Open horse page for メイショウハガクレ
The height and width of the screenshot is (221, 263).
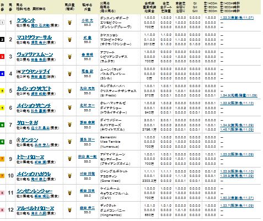(x=34, y=174)
